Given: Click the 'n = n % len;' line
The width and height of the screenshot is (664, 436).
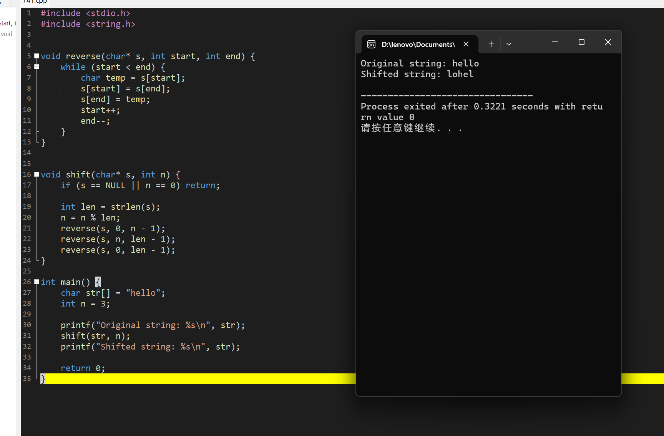Looking at the screenshot, I should tap(90, 218).
